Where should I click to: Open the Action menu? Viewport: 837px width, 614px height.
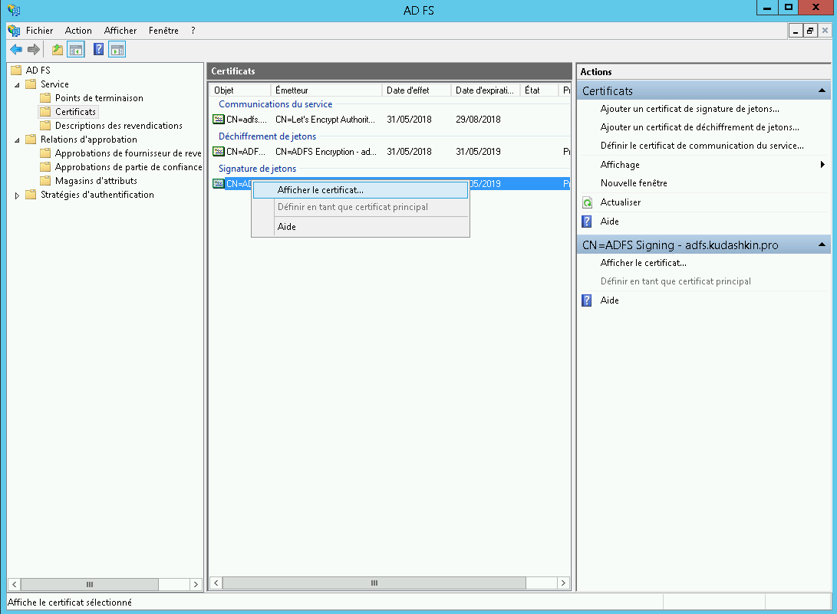pos(78,31)
